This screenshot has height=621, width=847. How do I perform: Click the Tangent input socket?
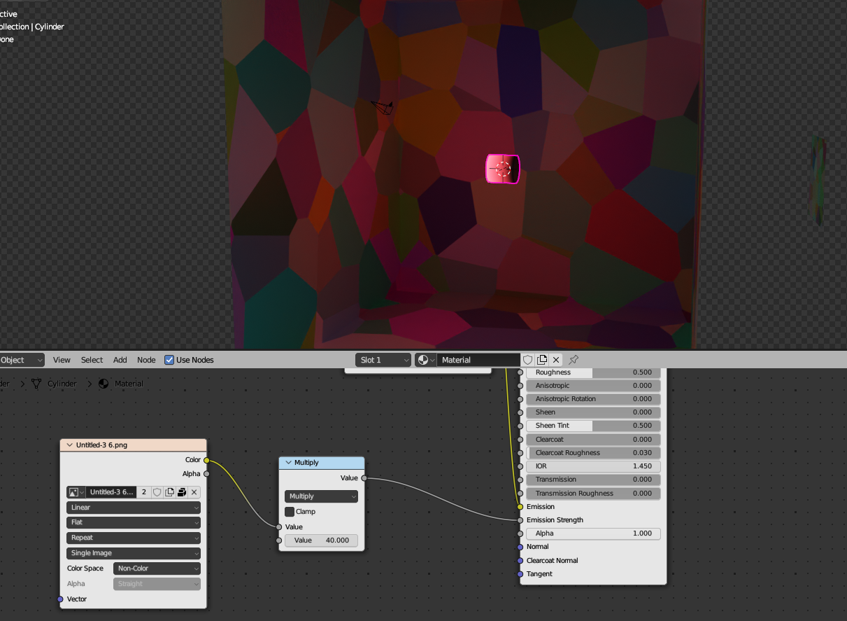pyautogui.click(x=520, y=574)
